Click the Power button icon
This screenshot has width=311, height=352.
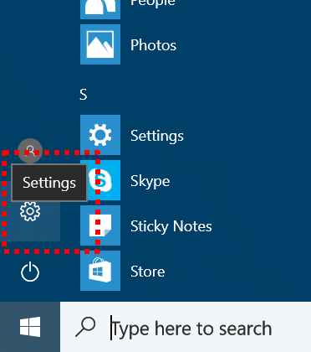click(x=30, y=272)
